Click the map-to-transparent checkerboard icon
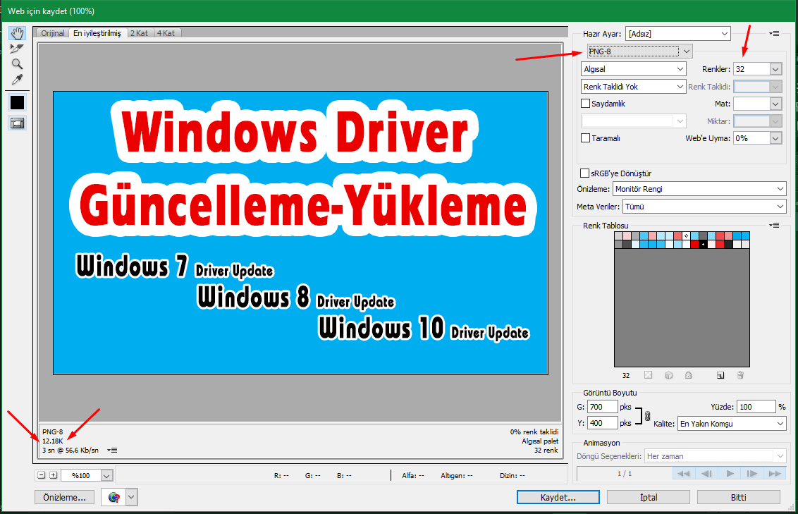Screen dimensions: 798x514 pyautogui.click(x=648, y=375)
